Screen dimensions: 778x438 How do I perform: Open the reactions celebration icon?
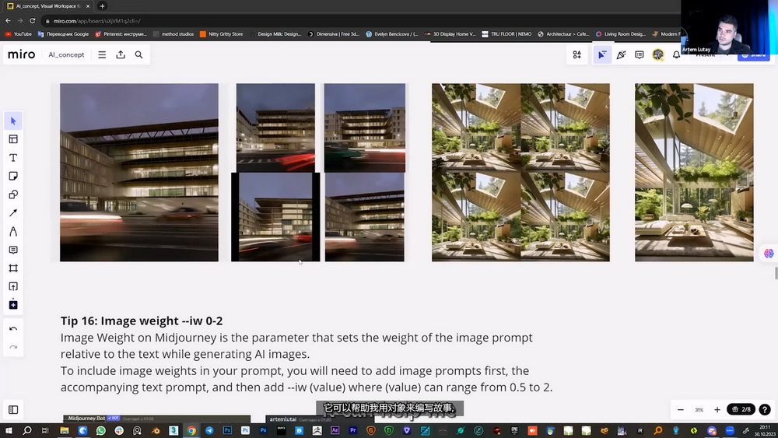point(621,54)
